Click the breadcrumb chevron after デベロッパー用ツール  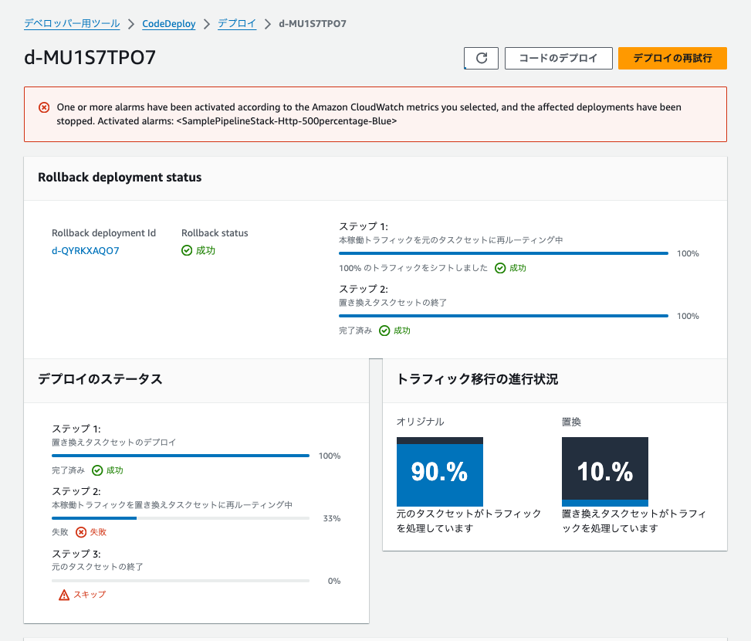click(131, 24)
